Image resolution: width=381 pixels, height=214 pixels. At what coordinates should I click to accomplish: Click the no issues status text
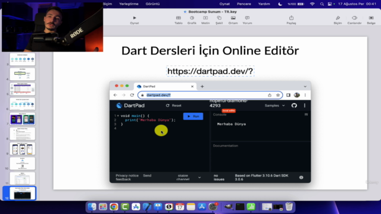219,177
